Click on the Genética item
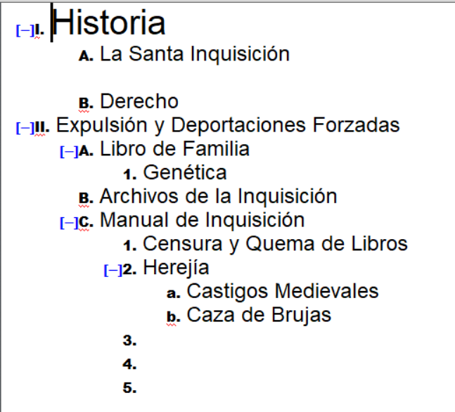Image resolution: width=455 pixels, height=412 pixels. click(x=184, y=172)
